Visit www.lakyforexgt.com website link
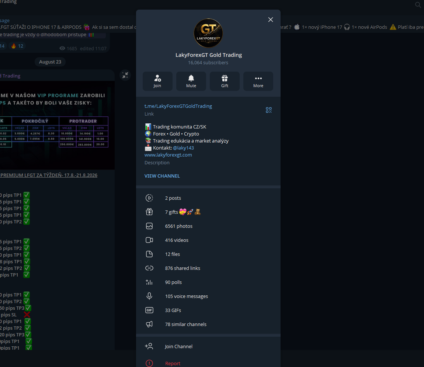This screenshot has height=367, width=424. [168, 155]
